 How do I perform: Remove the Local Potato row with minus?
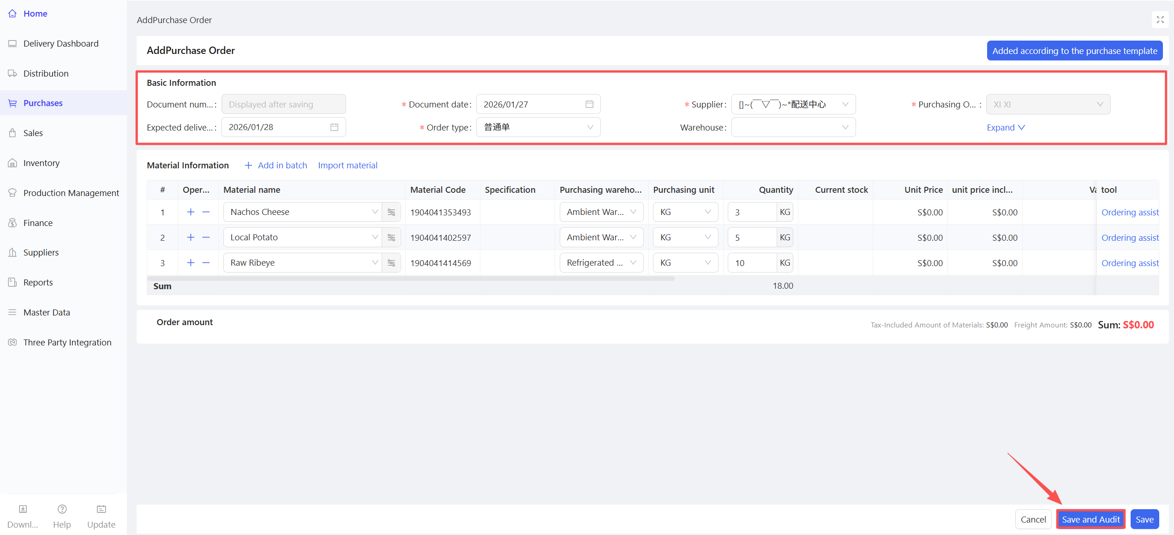pos(206,238)
